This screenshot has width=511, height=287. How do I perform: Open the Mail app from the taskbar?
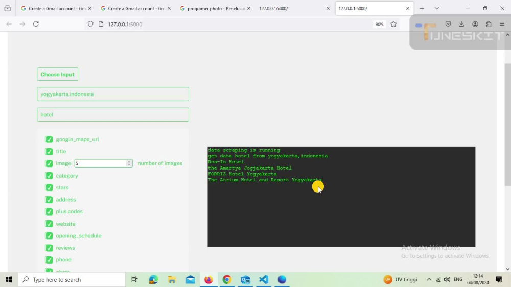tap(190, 279)
